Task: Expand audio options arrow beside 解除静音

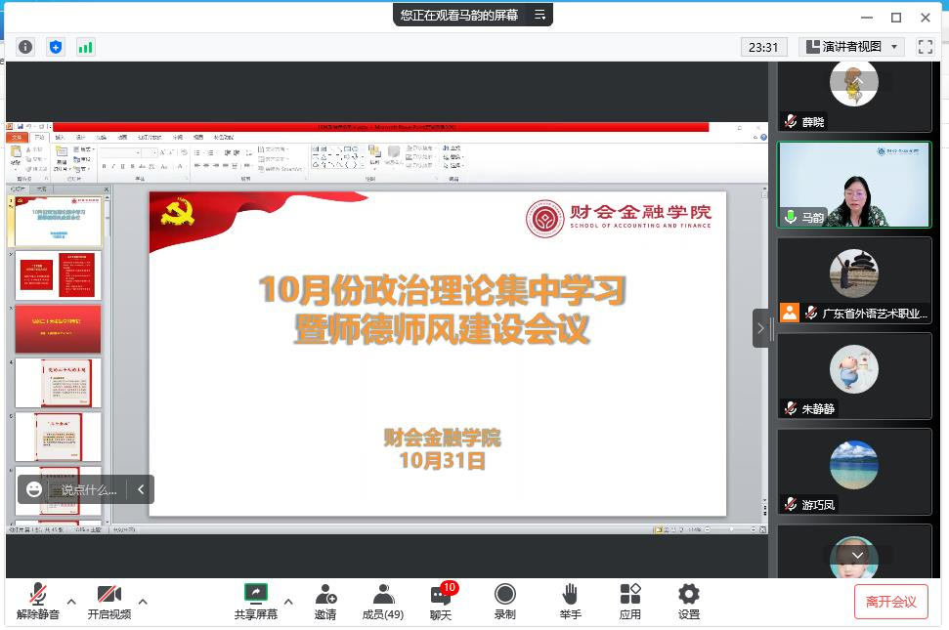Action: pos(71,601)
